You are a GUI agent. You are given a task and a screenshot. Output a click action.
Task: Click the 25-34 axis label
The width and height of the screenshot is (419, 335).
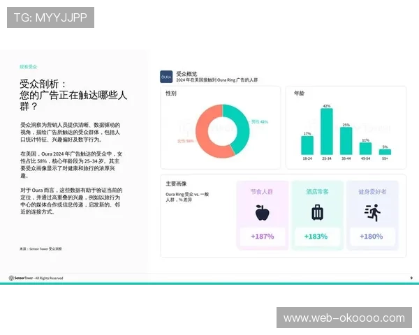coord(327,158)
